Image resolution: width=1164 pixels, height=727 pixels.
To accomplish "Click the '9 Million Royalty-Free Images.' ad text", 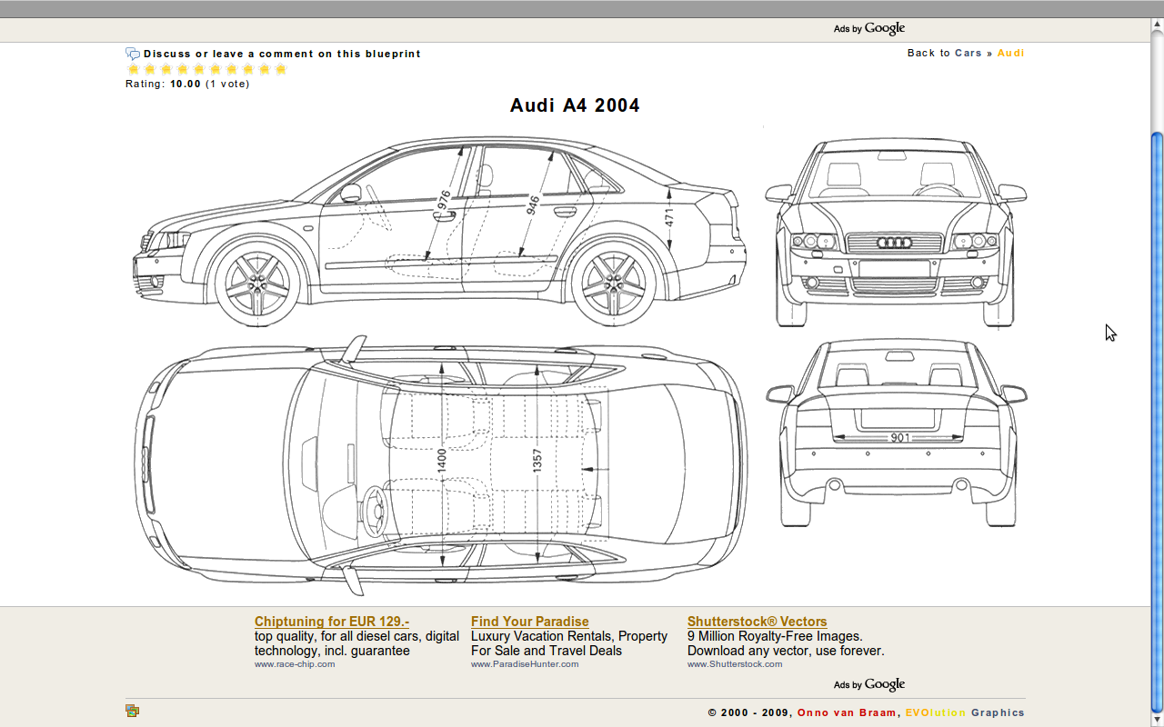I will coord(775,636).
